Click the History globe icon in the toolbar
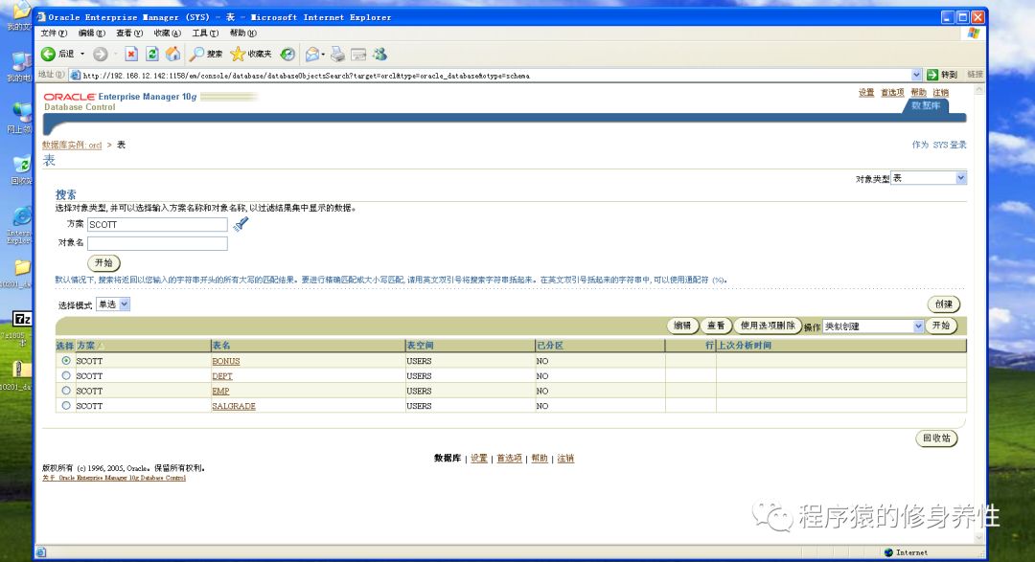This screenshot has height=562, width=1035. (x=289, y=54)
